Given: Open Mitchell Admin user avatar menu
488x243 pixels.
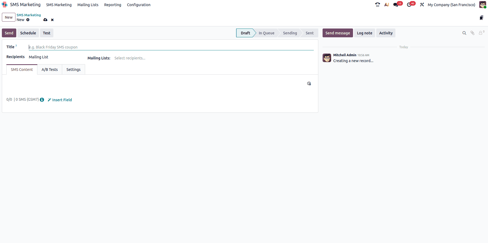Looking at the screenshot, I should click(483, 5).
